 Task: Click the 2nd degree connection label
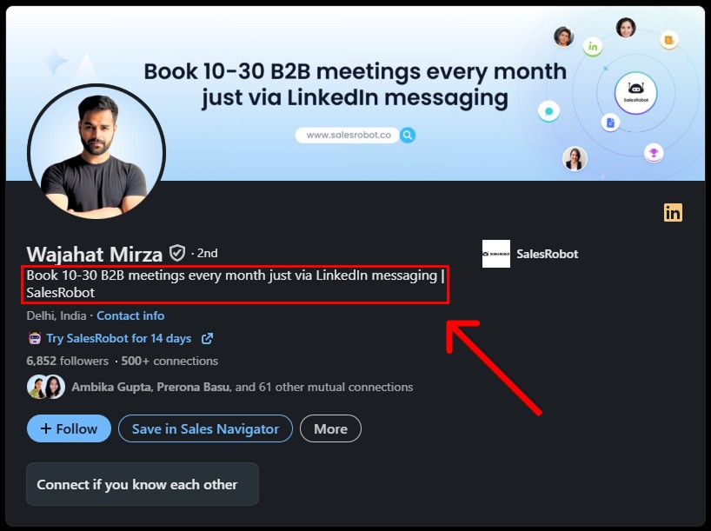point(207,253)
